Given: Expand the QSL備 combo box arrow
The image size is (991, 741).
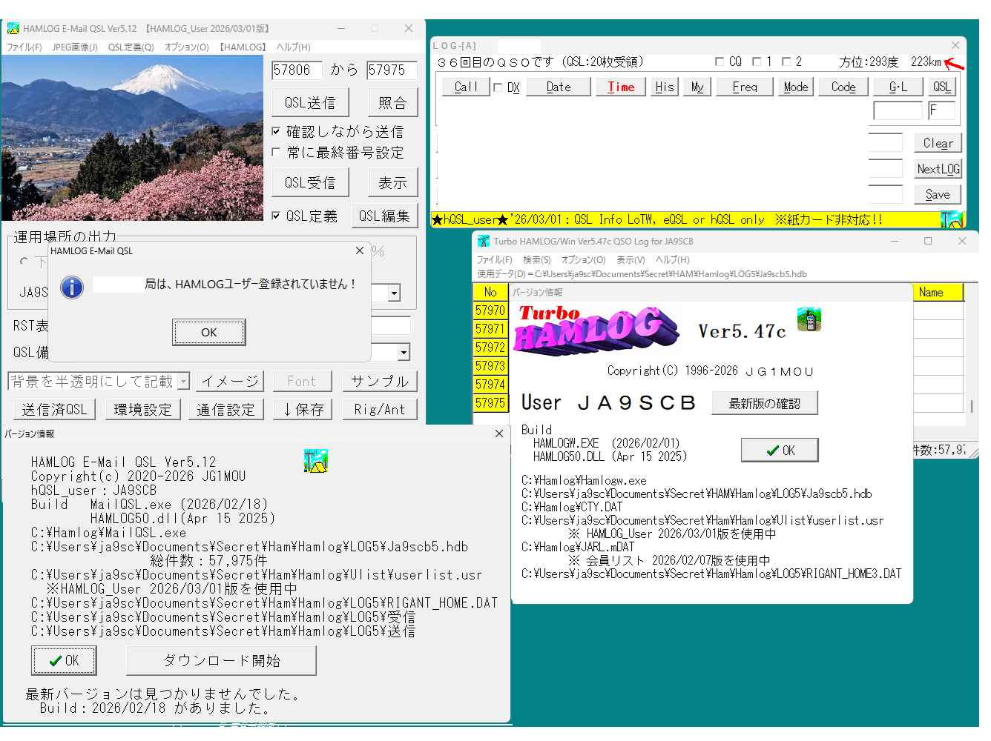Looking at the screenshot, I should [404, 353].
